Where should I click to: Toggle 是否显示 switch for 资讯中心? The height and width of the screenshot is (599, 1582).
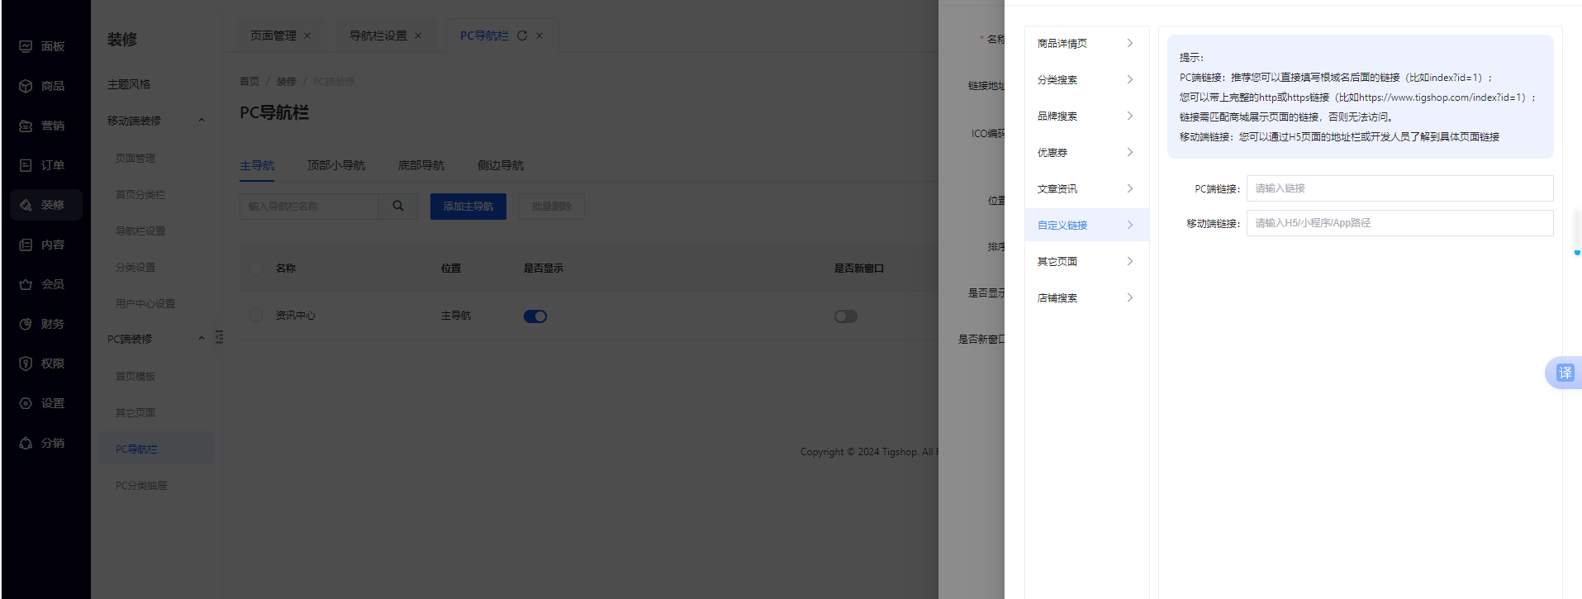pyautogui.click(x=535, y=316)
